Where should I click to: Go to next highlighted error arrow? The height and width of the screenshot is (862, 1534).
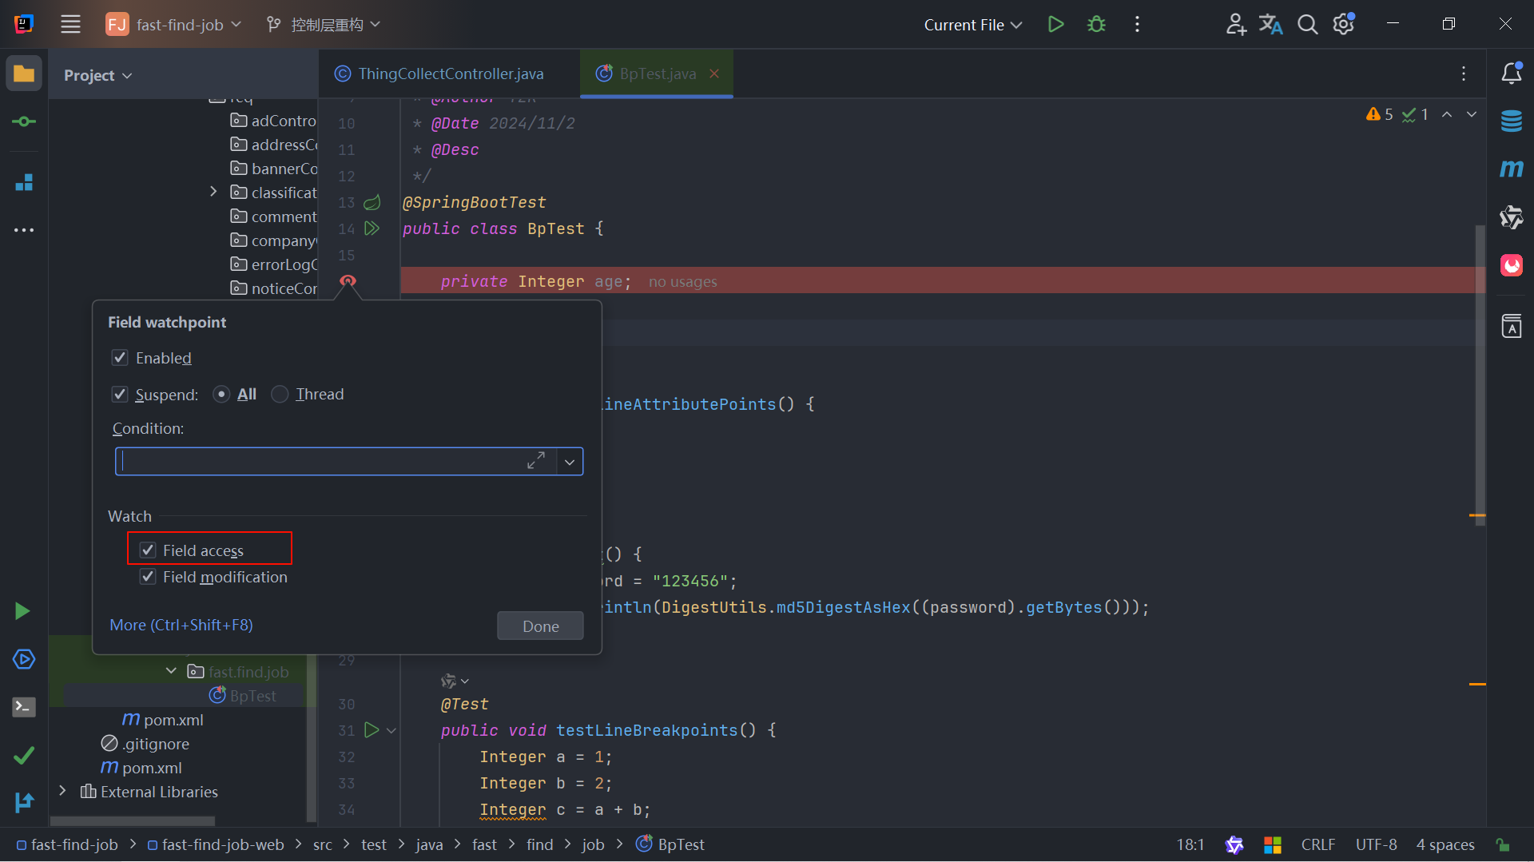(1472, 114)
